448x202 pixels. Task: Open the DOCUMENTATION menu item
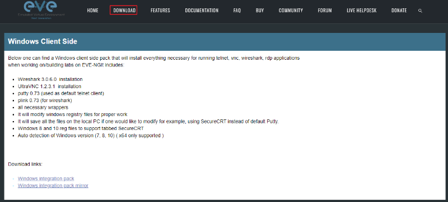point(202,11)
